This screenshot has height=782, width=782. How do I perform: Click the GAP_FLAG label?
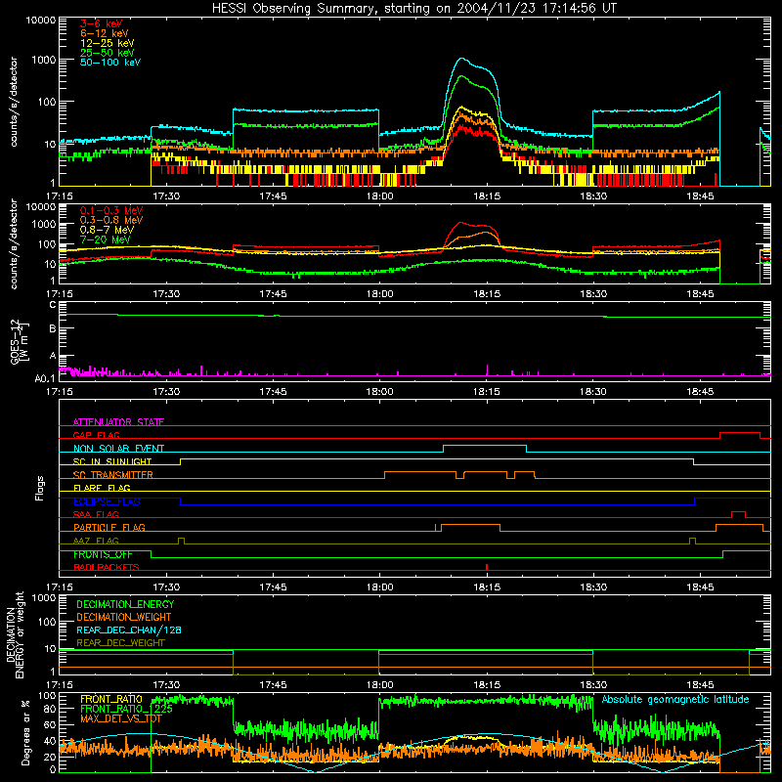(96, 435)
